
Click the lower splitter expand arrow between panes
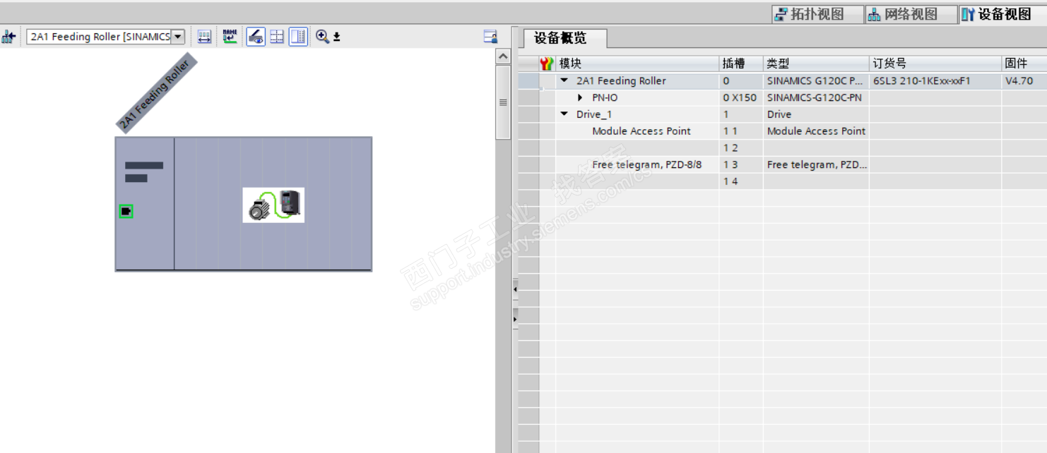coord(515,319)
